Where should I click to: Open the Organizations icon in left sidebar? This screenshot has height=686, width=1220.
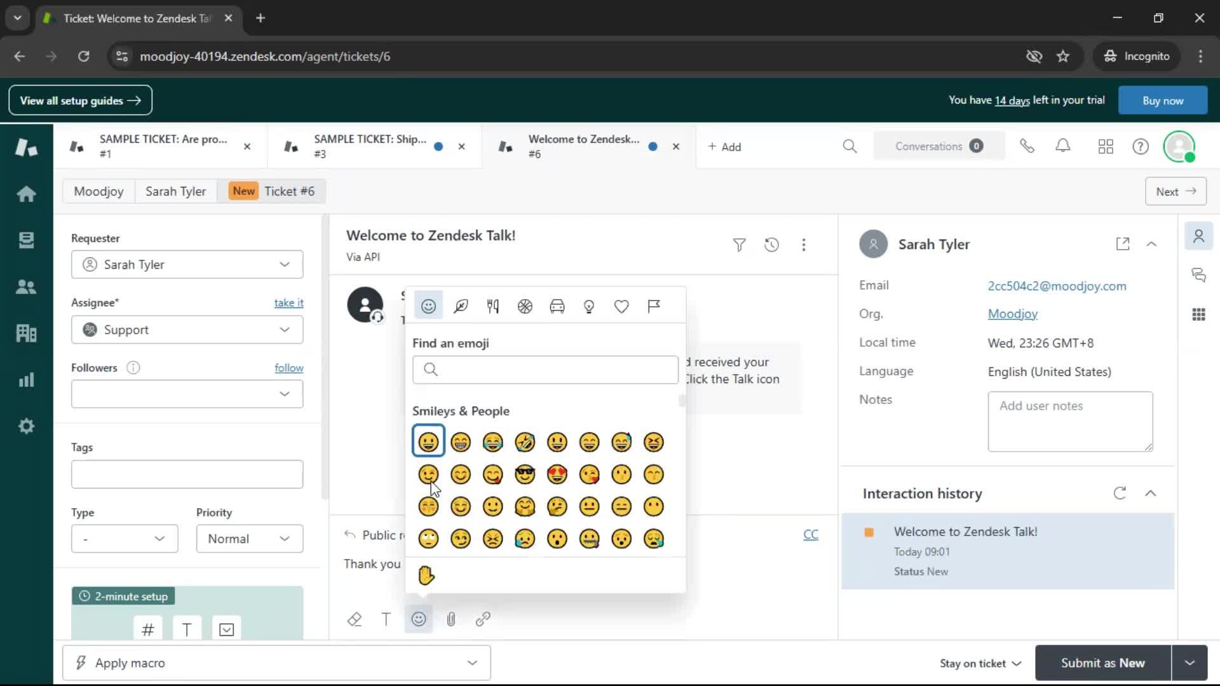click(x=26, y=333)
